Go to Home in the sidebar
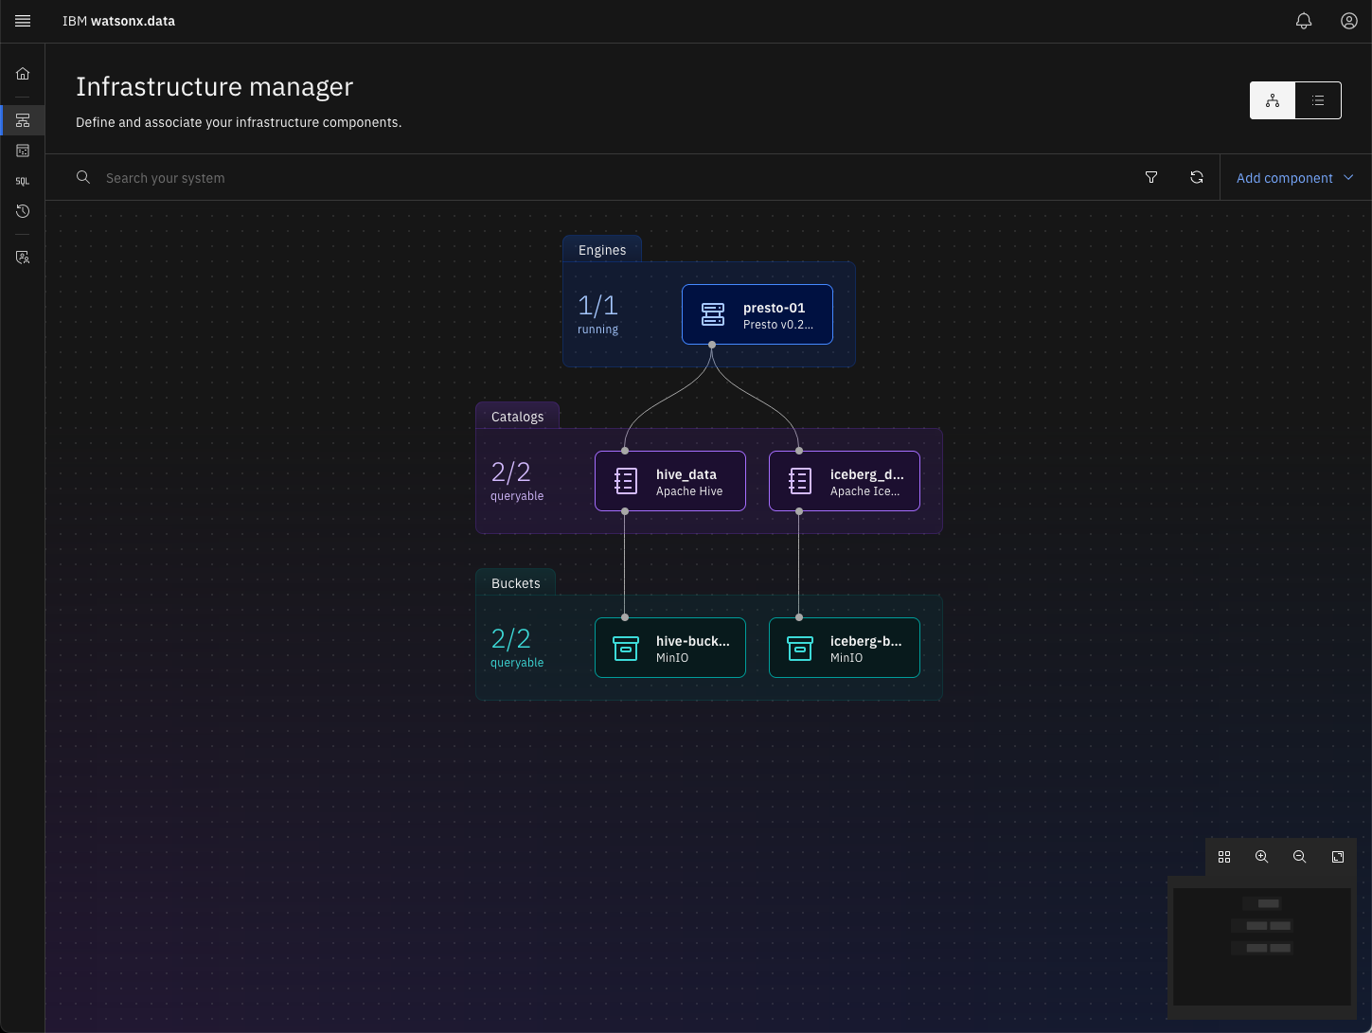Viewport: 1372px width, 1033px height. tap(23, 74)
